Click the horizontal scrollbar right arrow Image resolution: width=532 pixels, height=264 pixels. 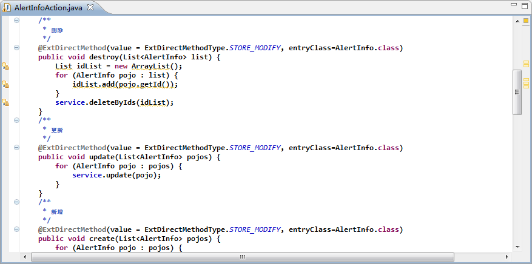tap(507, 257)
